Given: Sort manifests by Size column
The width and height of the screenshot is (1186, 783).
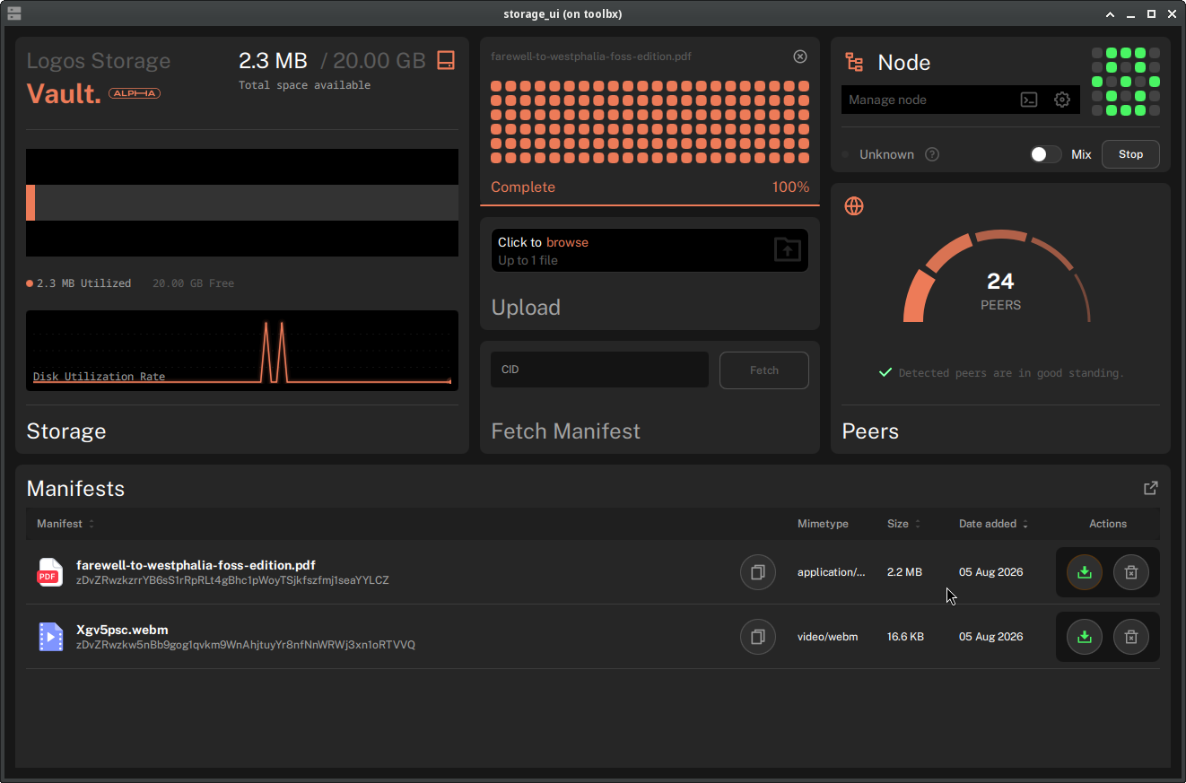Looking at the screenshot, I should [904, 524].
